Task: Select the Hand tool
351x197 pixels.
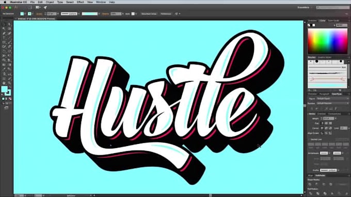Action: click(4, 83)
